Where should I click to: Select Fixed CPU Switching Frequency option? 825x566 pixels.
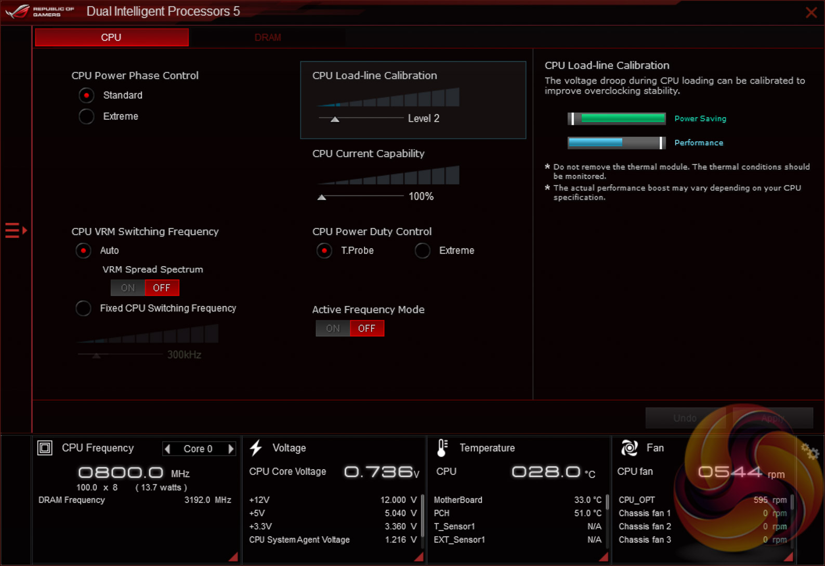83,308
